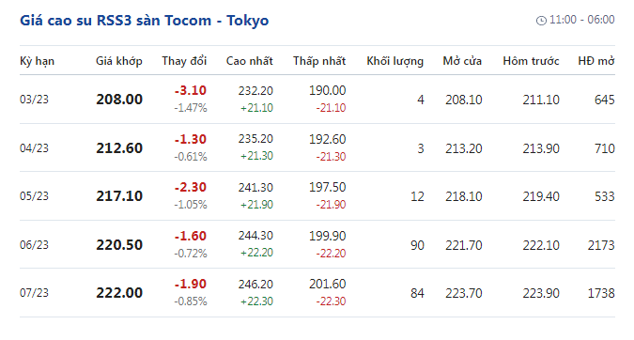Image resolution: width=634 pixels, height=340 pixels.
Task: Select the 03/23 contract row
Action: [x=317, y=99]
